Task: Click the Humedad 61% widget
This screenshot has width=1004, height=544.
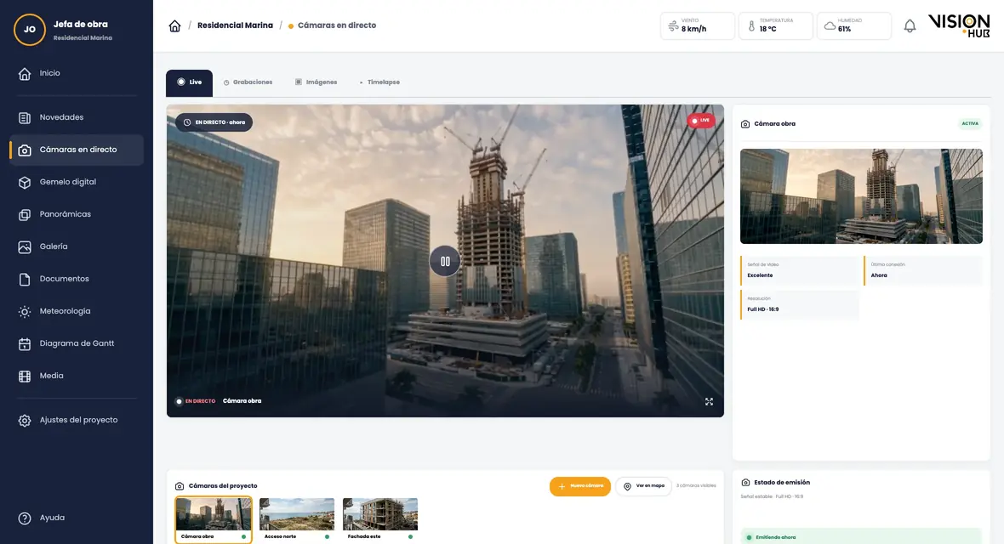Action: [x=853, y=25]
